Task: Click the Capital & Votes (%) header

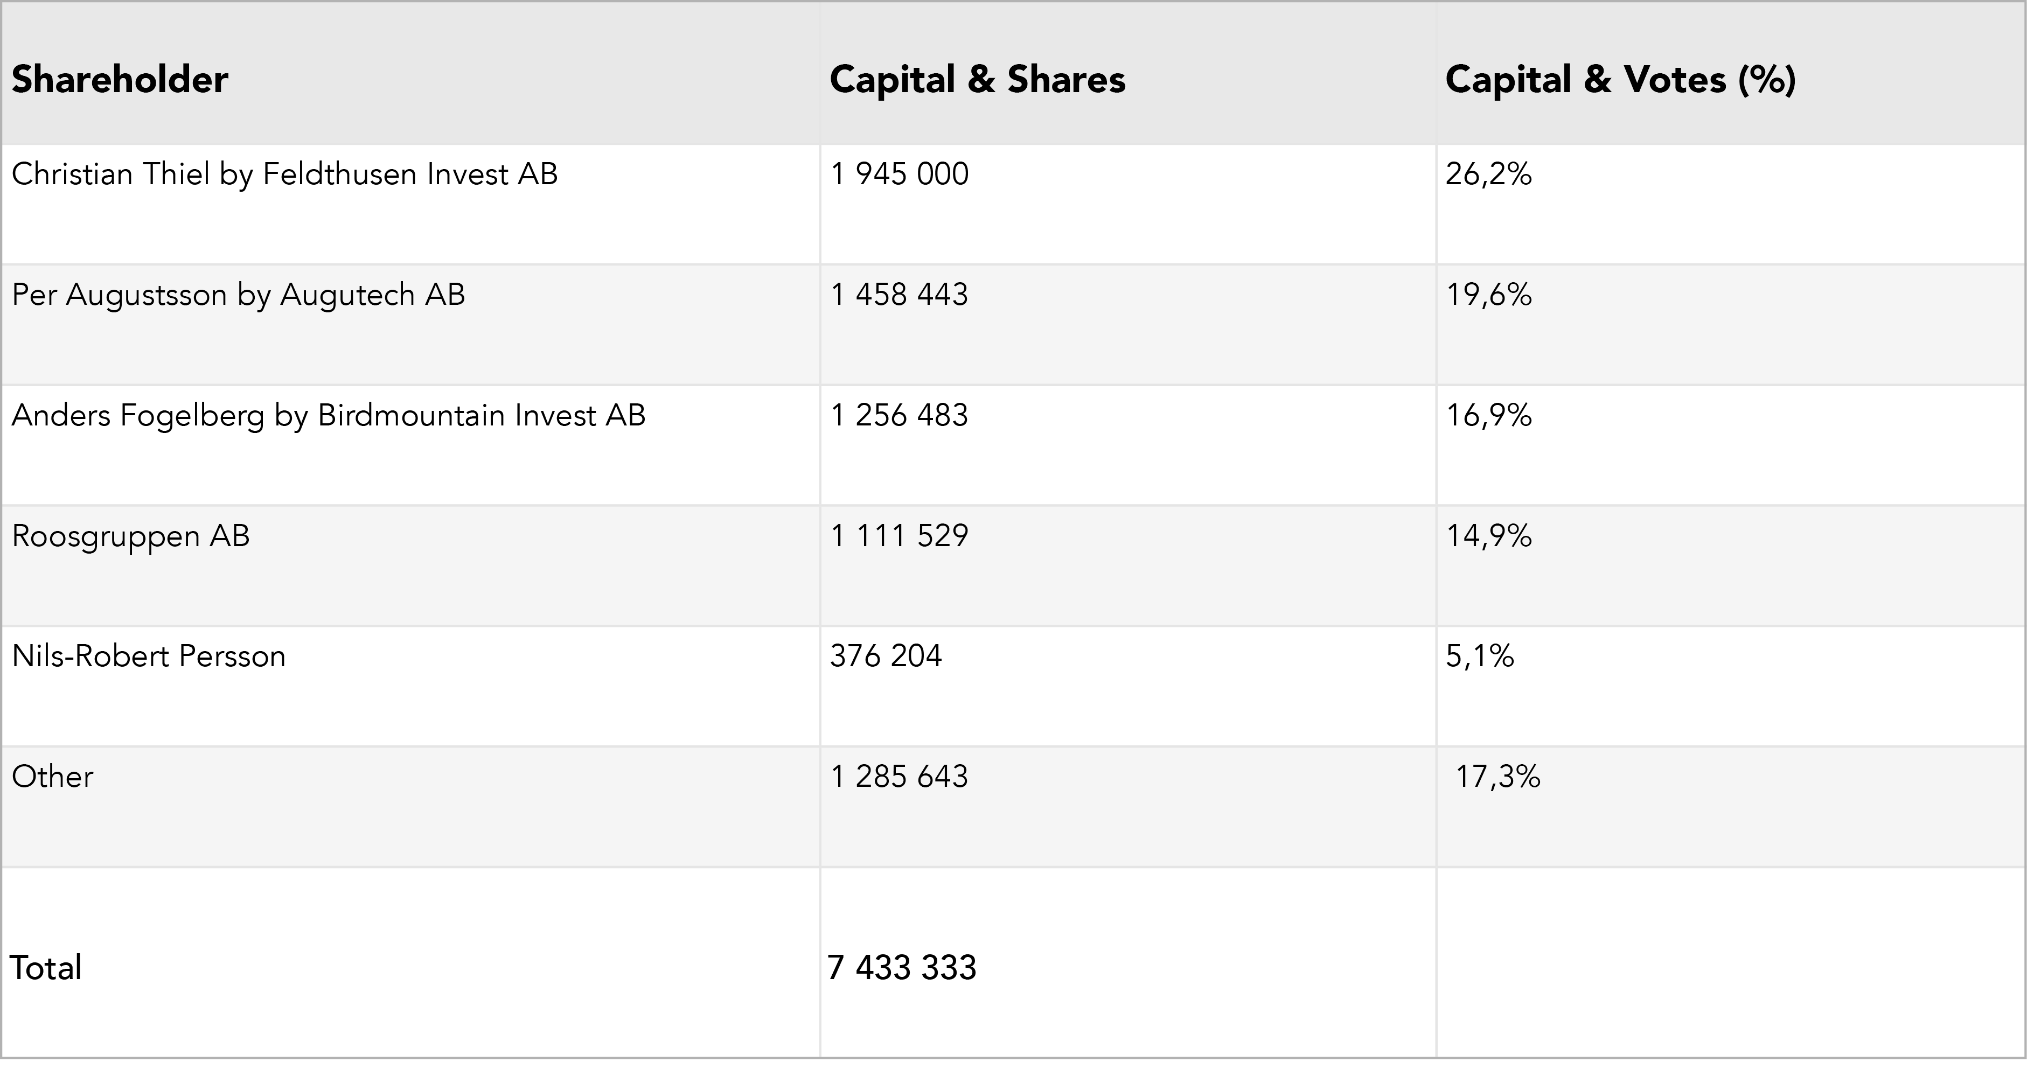Action: (x=1620, y=80)
